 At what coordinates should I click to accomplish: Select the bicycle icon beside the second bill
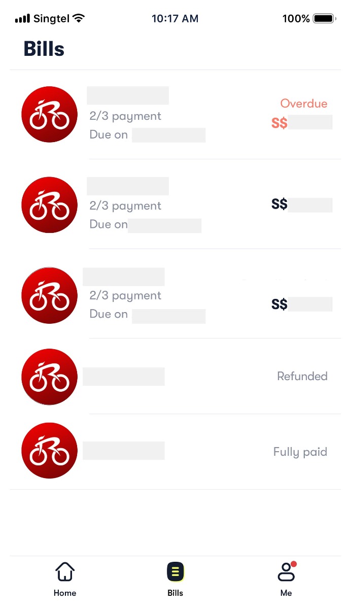49,205
